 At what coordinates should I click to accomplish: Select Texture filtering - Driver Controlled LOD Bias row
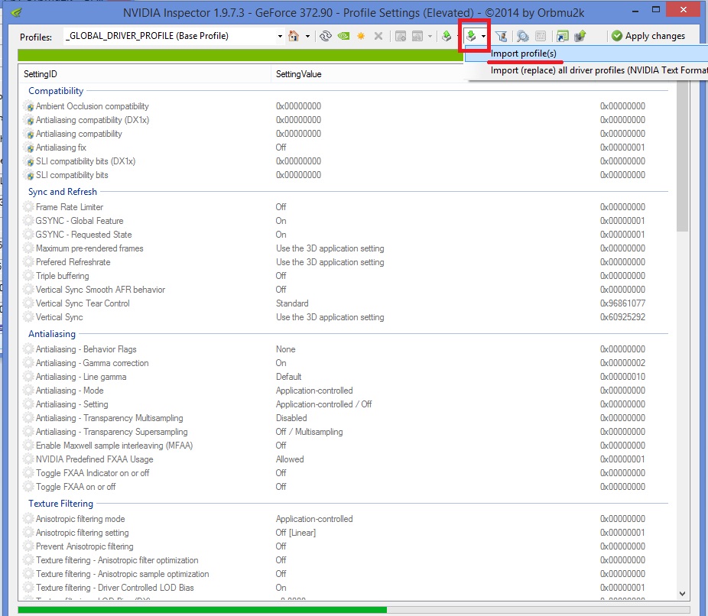coord(347,588)
